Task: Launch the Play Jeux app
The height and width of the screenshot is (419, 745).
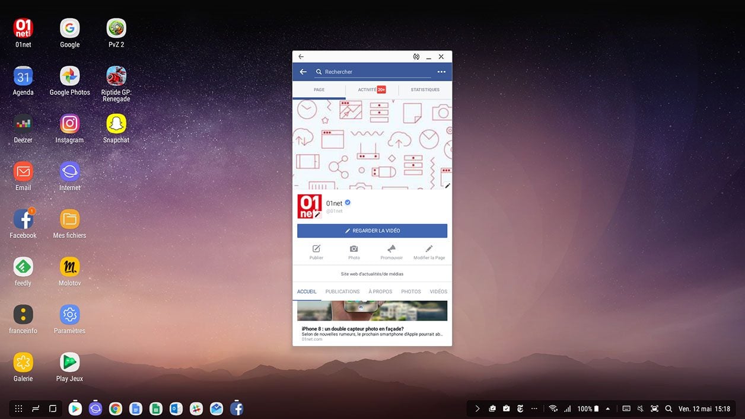Action: (x=69, y=363)
